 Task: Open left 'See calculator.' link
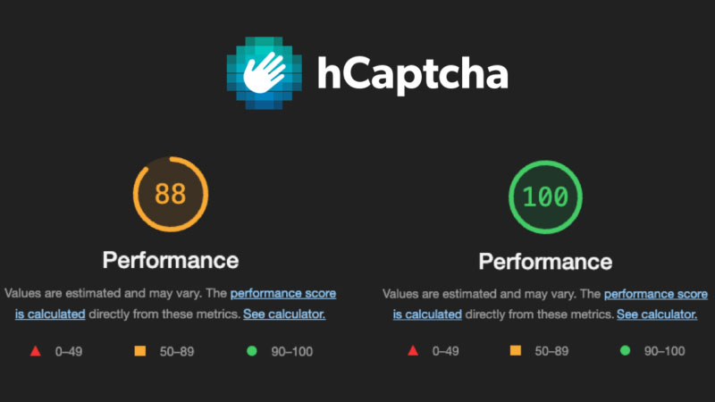(284, 314)
